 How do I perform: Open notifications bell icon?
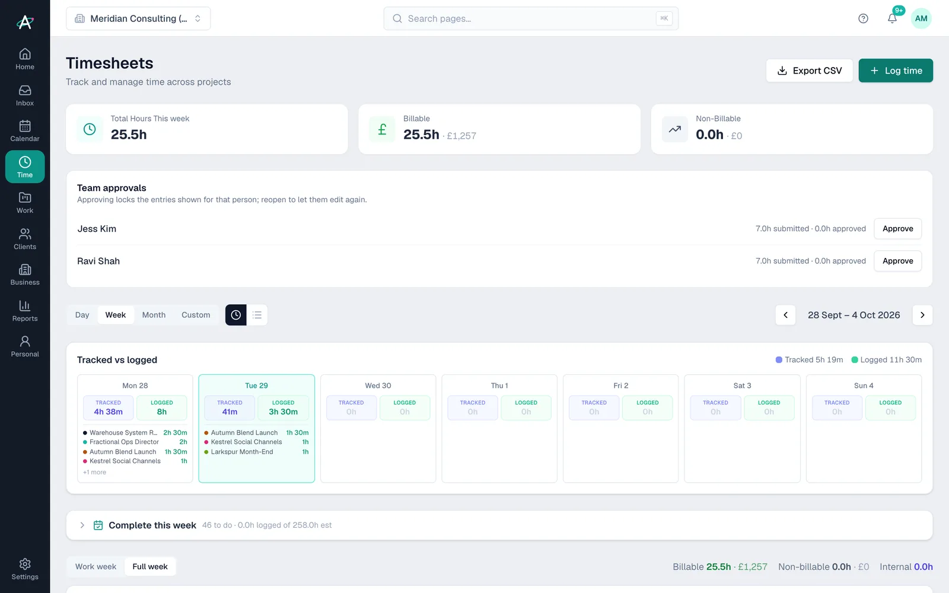coord(892,18)
